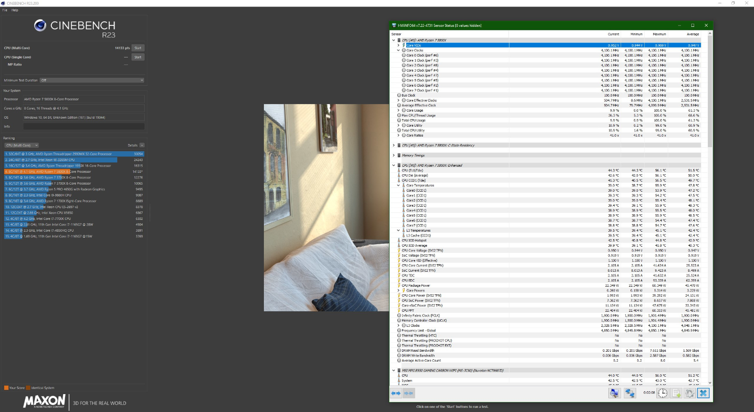Click HWiNFO vertical scrollbar down arrow

pyautogui.click(x=710, y=382)
